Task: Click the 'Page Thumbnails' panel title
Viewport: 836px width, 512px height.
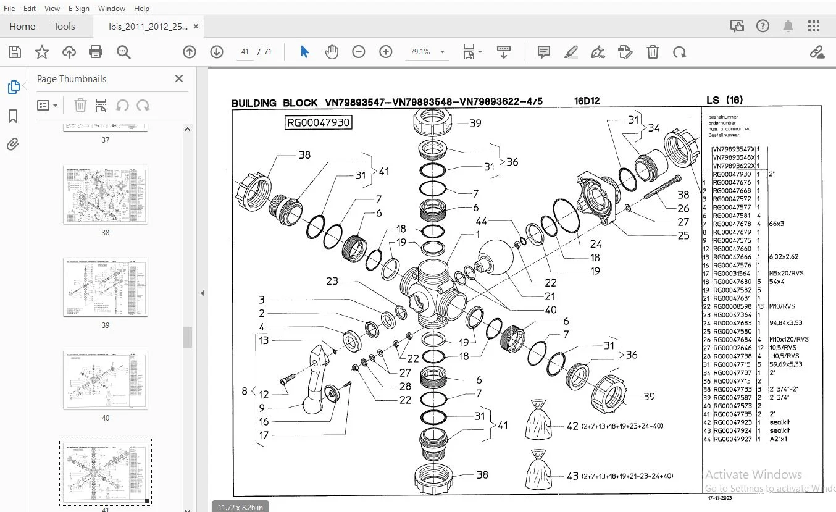Action: (72, 78)
